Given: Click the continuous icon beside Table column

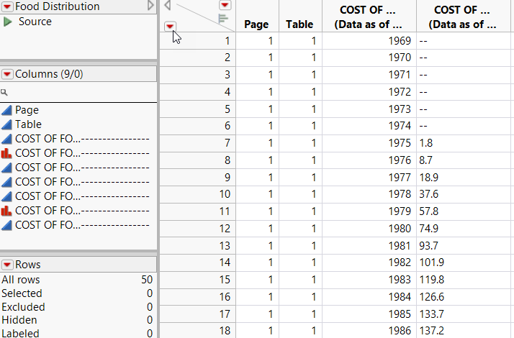Looking at the screenshot, I should pyautogui.click(x=6, y=124).
